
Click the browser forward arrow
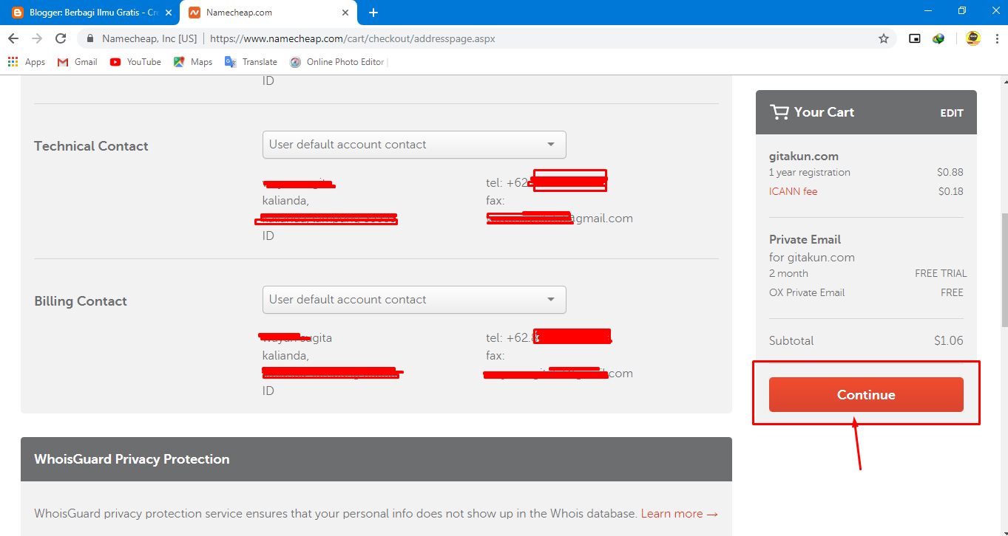pos(37,38)
